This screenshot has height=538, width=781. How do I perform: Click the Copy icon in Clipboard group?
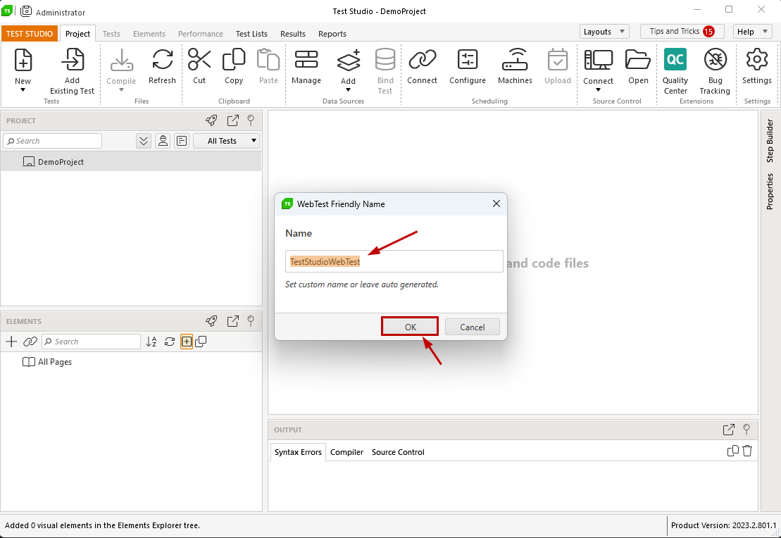click(x=234, y=60)
